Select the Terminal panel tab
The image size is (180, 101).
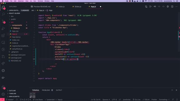(x=36, y=90)
